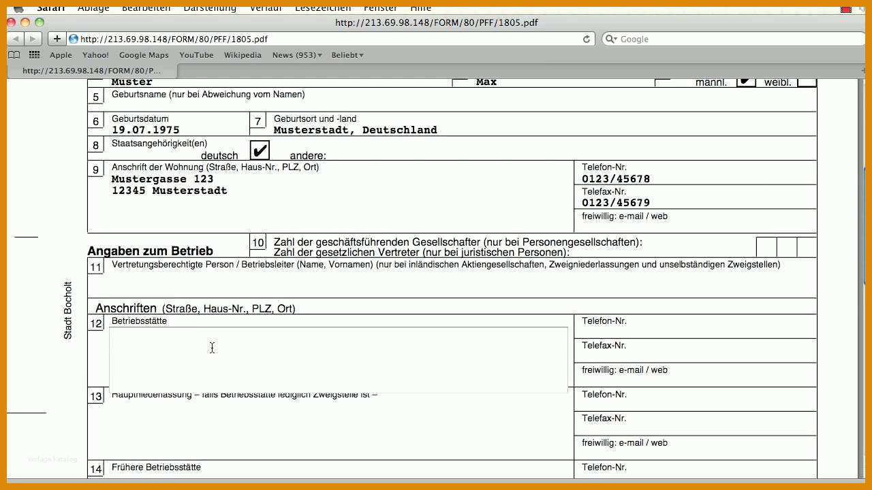The image size is (872, 490).
Task: Open the Ablage menu
Action: pos(93,8)
